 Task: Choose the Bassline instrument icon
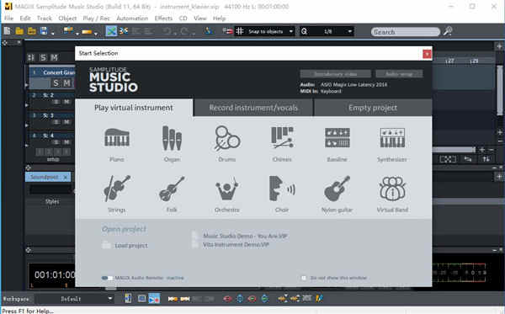338,138
